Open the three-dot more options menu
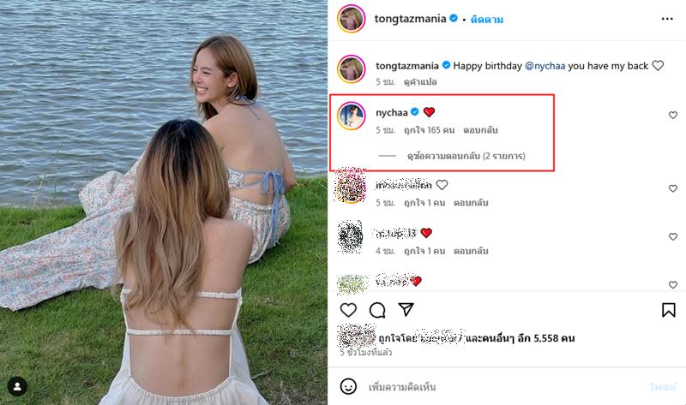Viewport: 686px width, 405px height. [668, 18]
